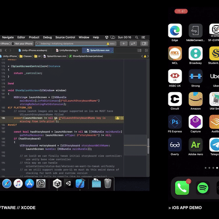Open the Edge app on iPhone
The width and height of the screenshot is (219, 219).
[x=175, y=31]
